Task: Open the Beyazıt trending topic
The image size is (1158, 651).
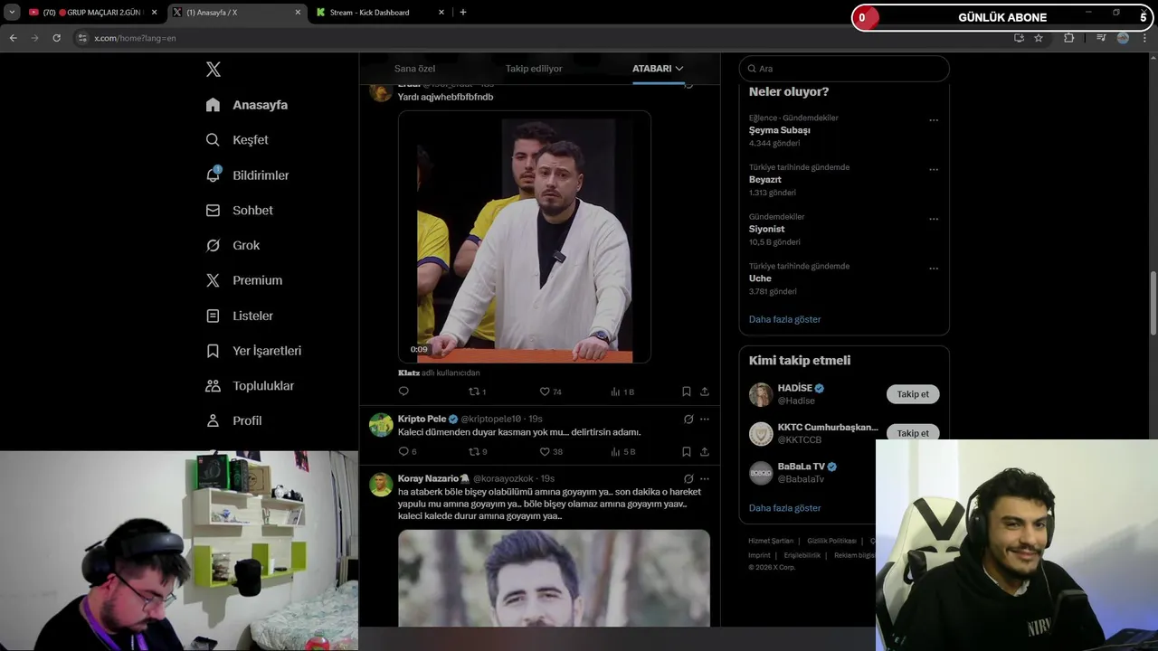Action: coord(764,180)
